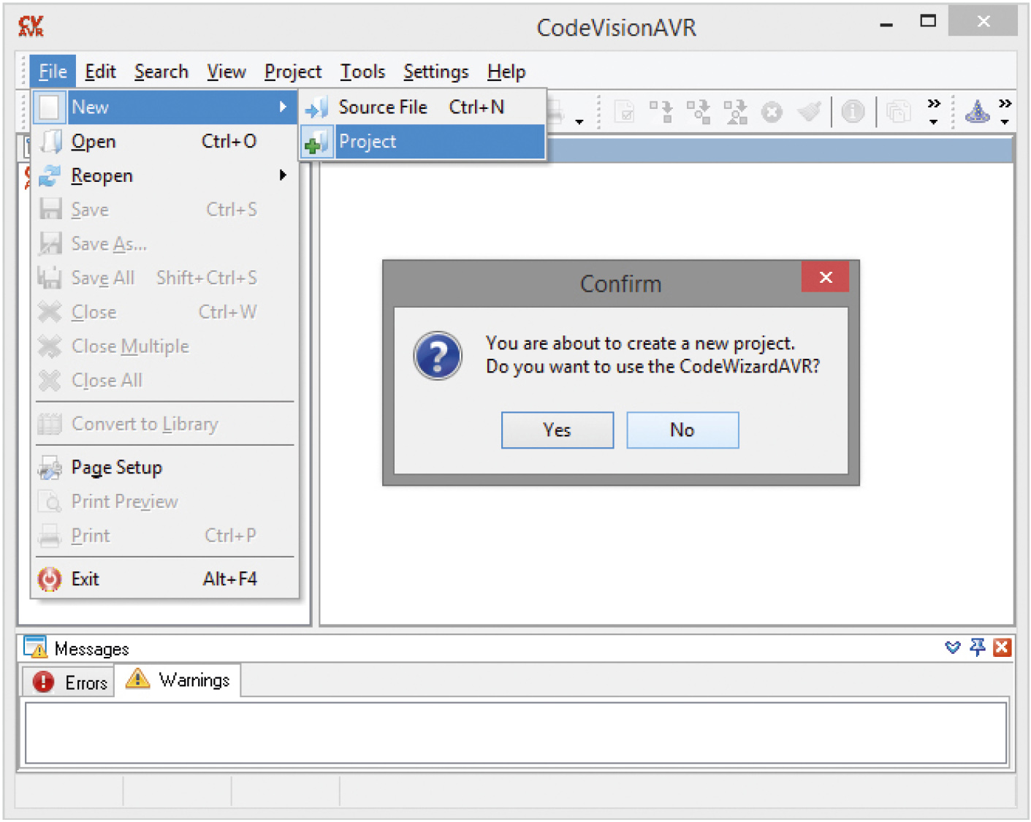1031x822 pixels.
Task: Pin the Messages panel
Action: click(x=977, y=647)
